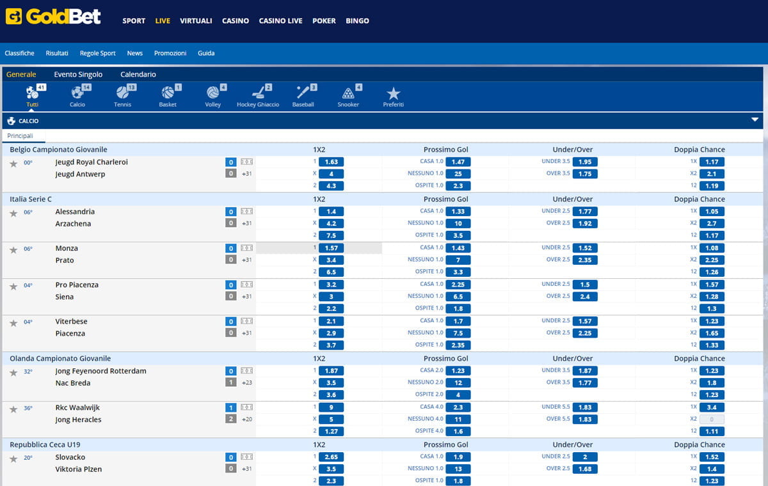Expand +31 markets for Viktoria Plzen match
This screenshot has height=486, width=768.
[246, 469]
